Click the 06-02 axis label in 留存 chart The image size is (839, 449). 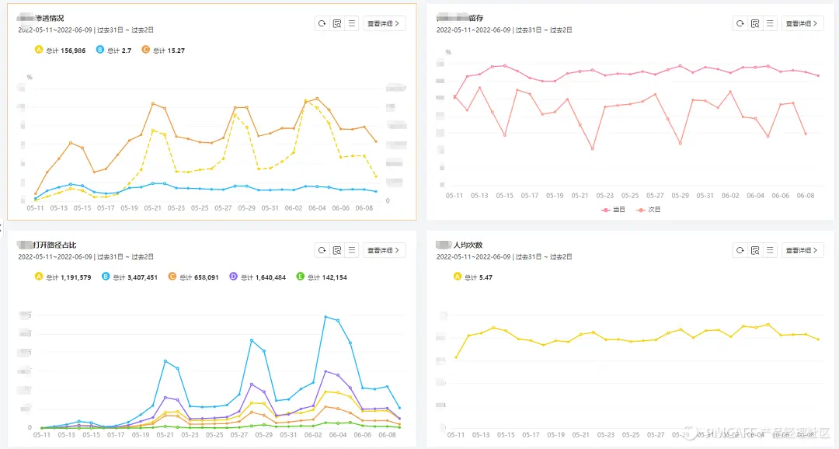click(729, 196)
